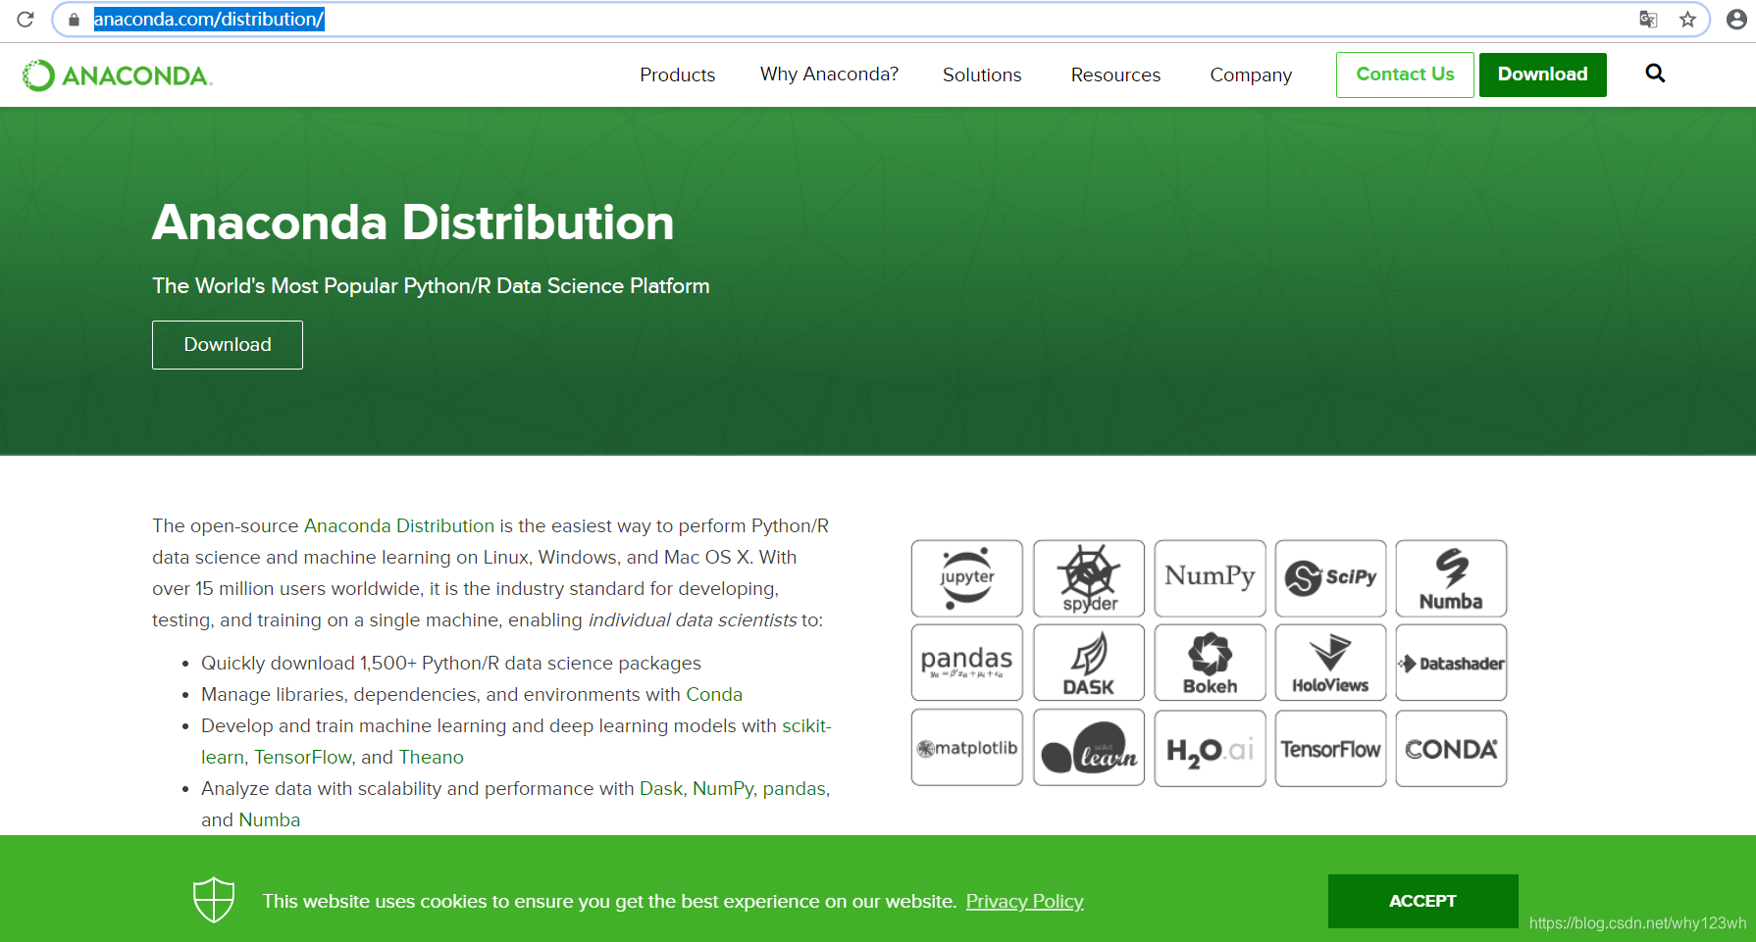1756x942 pixels.
Task: Open the Privacy Policy link
Action: click(x=1025, y=902)
